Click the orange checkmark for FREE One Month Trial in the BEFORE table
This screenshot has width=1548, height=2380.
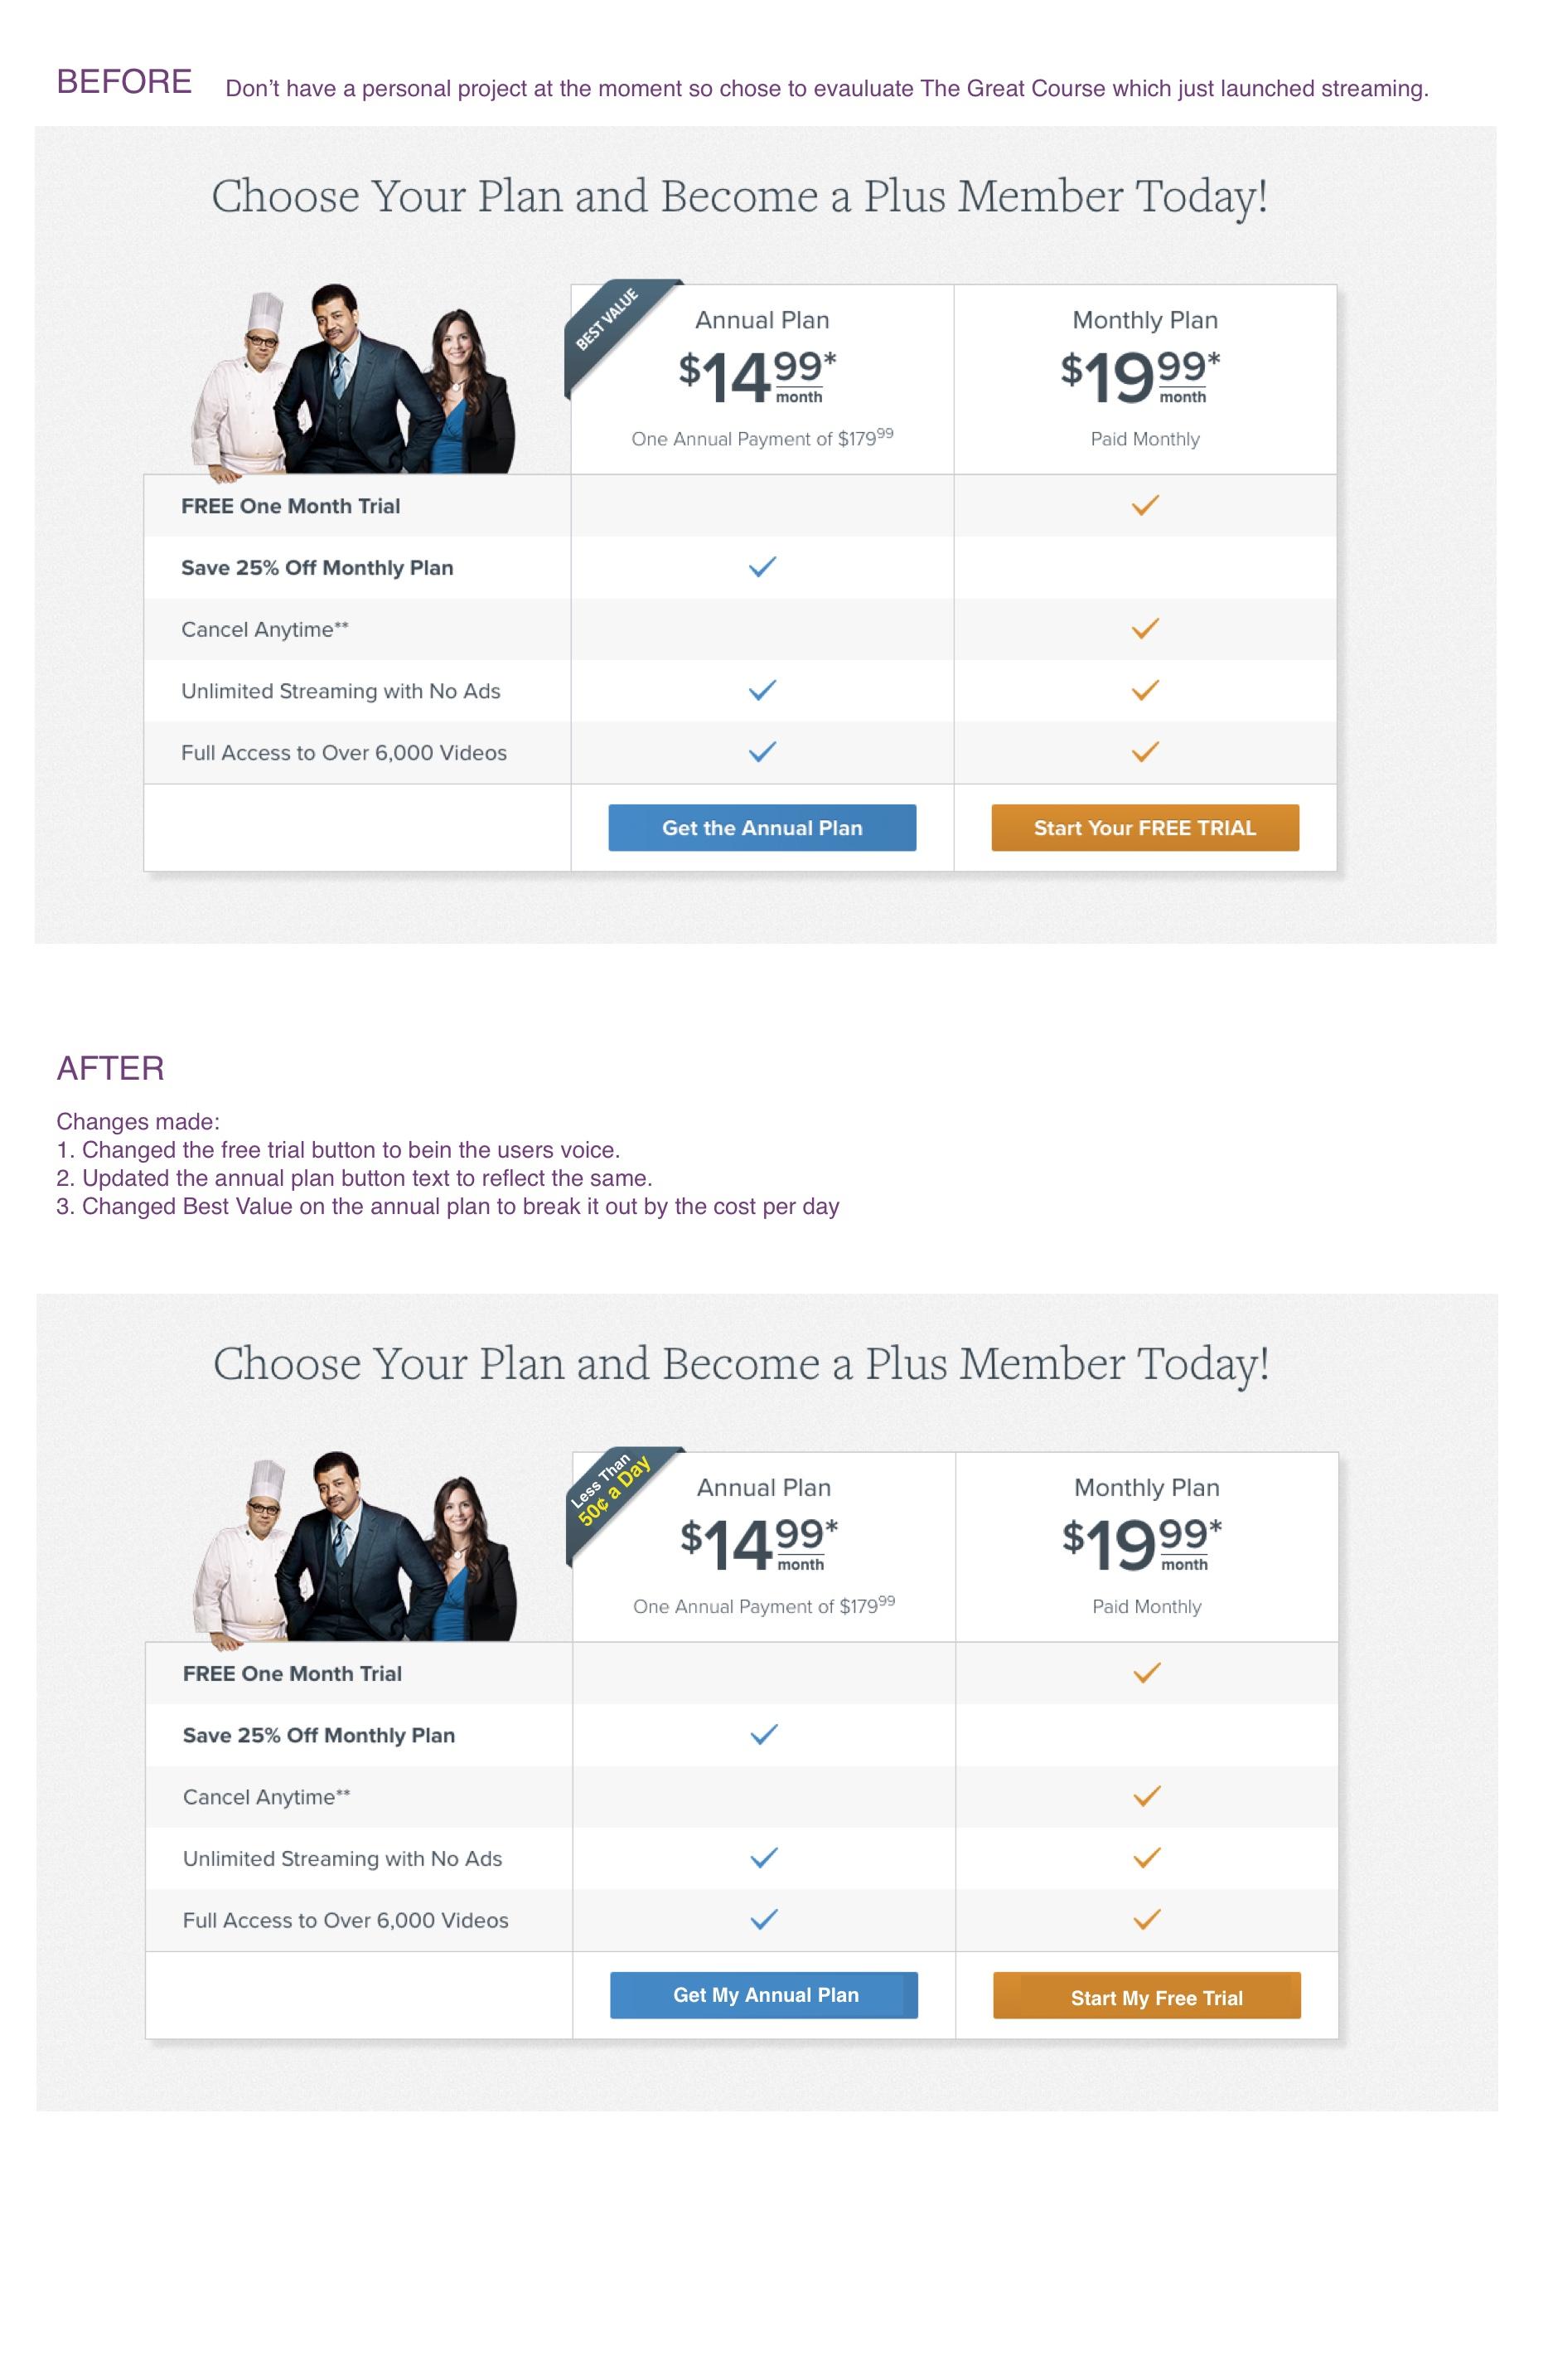click(x=1144, y=505)
